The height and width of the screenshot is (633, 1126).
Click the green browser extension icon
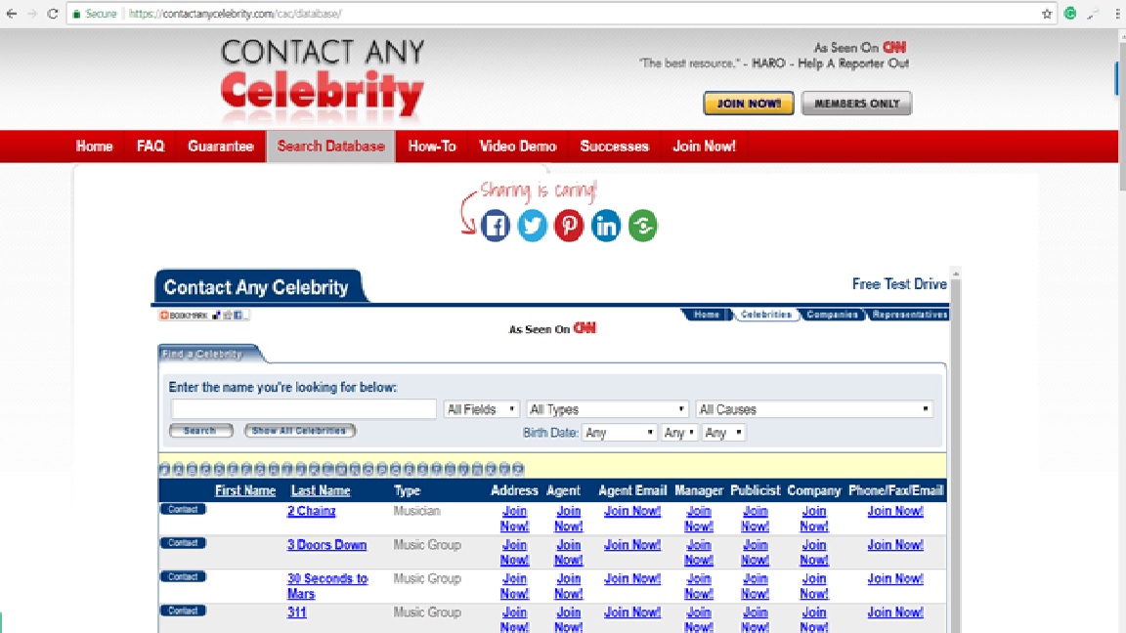pos(1070,14)
